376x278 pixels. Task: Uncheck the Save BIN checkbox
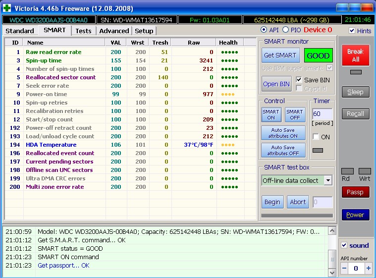coord(299,80)
